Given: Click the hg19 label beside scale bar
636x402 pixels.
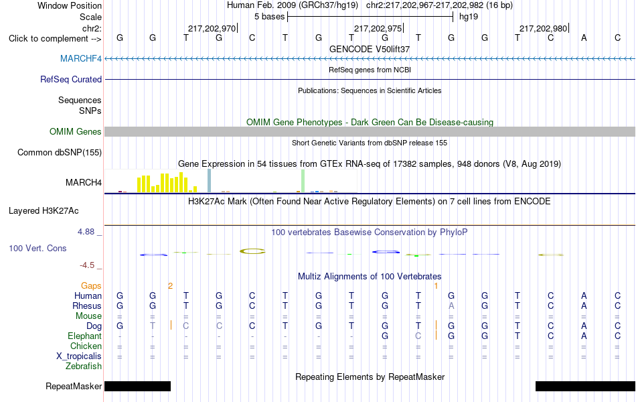Looking at the screenshot, I should [469, 17].
